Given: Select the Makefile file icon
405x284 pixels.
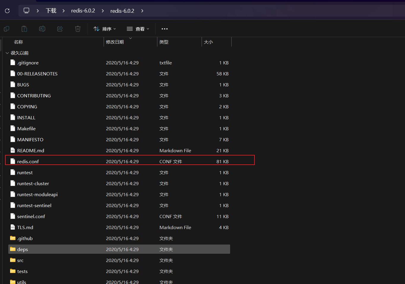Looking at the screenshot, I should coord(13,128).
